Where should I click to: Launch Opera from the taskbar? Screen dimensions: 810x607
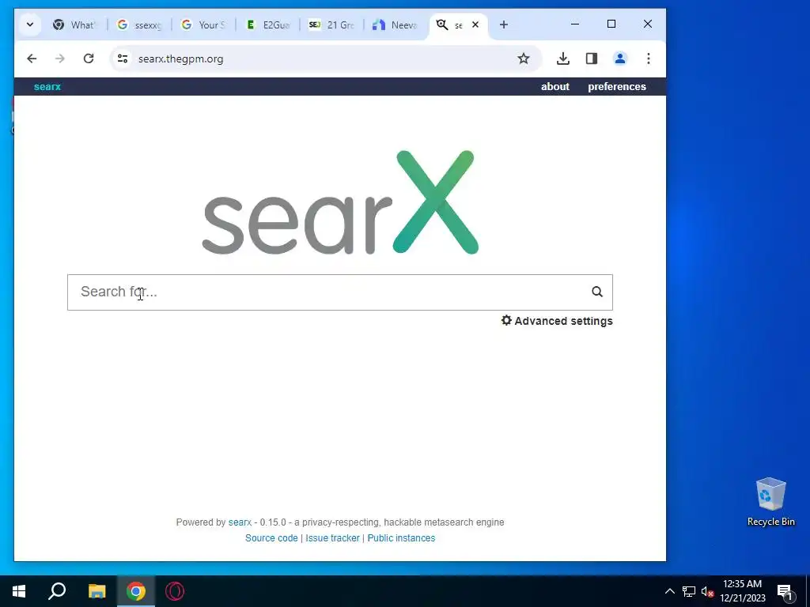[x=175, y=591]
